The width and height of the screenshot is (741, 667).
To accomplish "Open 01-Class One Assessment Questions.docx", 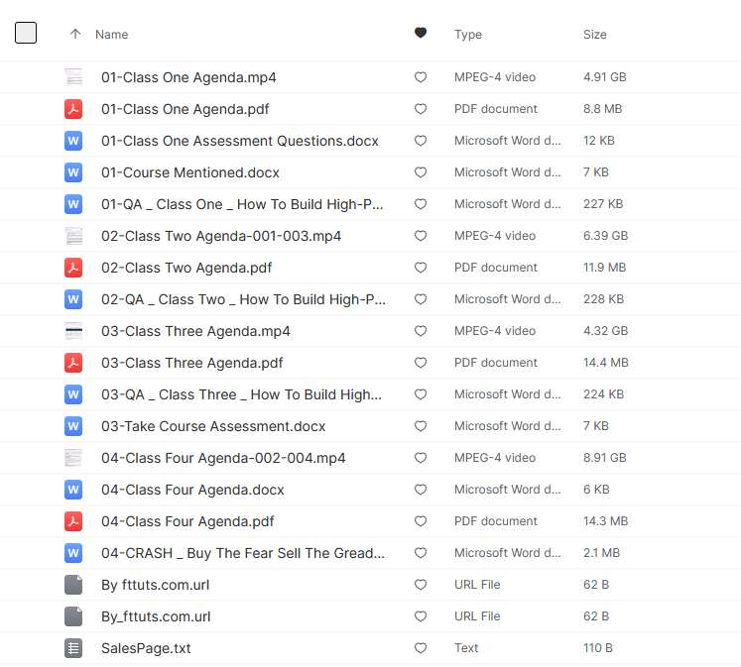I will pyautogui.click(x=239, y=141).
